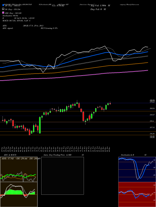Click the 'ADX: 17.92 +DY: 29.44' header values

click(15, 159)
